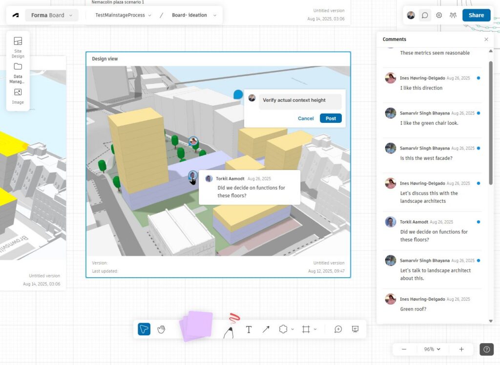
Task: Open the 96% zoom level dropdown
Action: (432, 349)
